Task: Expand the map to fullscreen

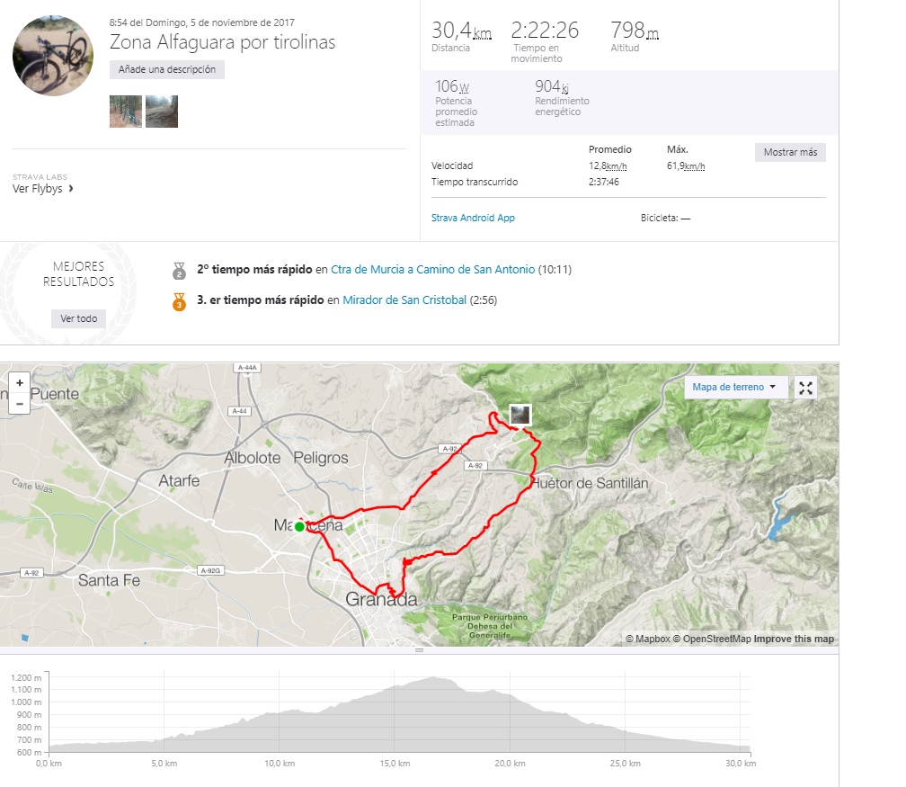Action: [806, 388]
